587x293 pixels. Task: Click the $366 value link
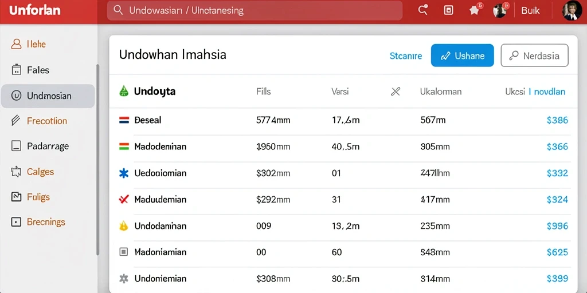tap(557, 146)
